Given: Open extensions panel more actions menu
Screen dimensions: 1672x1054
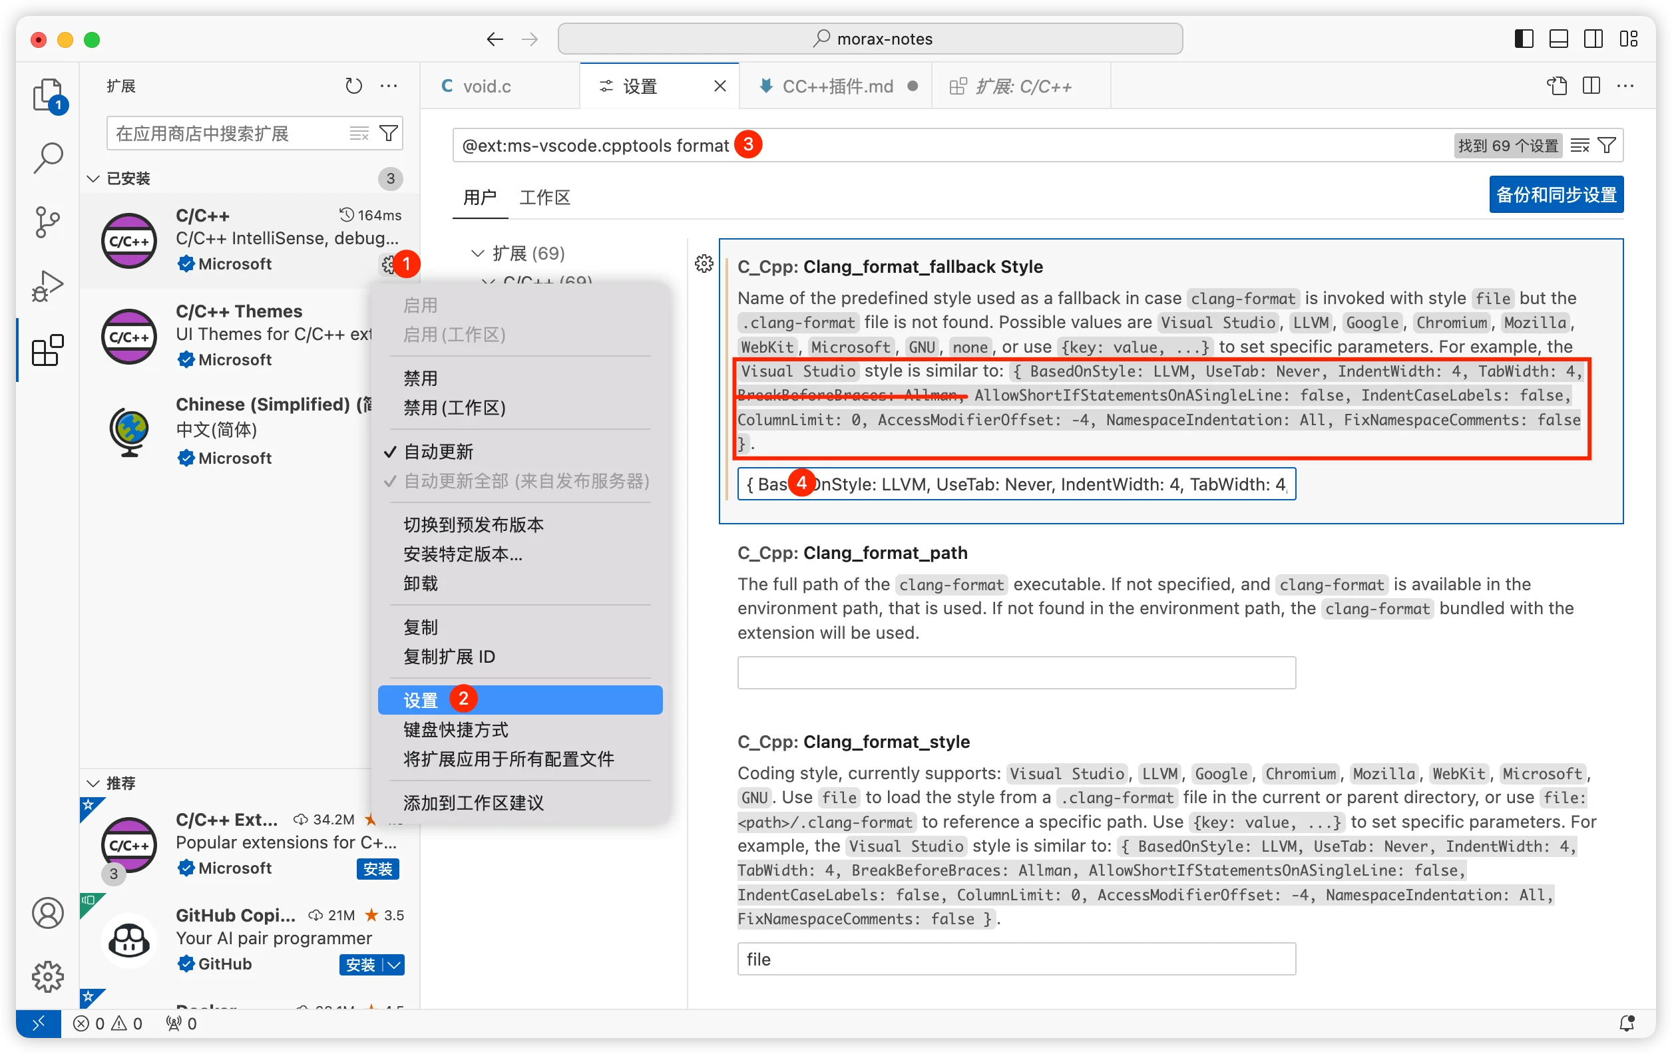Looking at the screenshot, I should (389, 86).
